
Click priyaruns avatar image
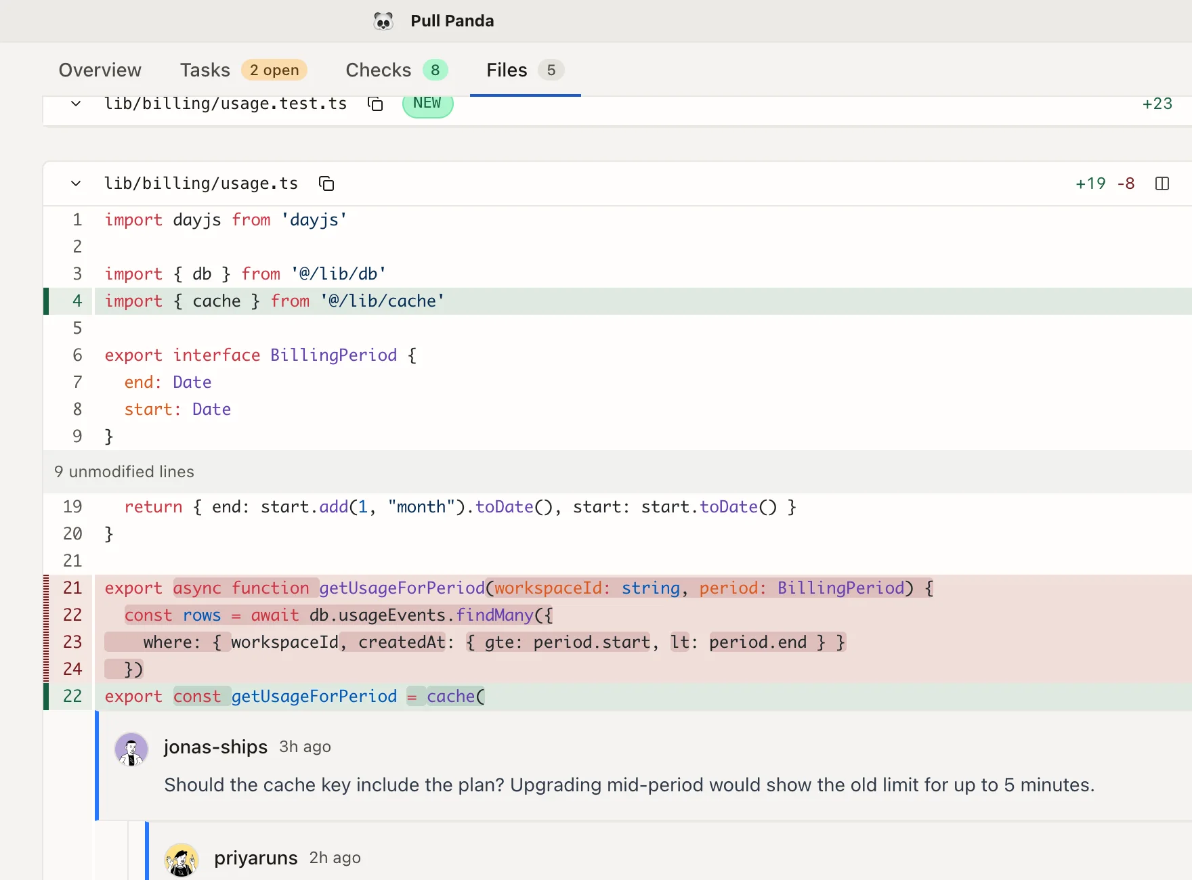pyautogui.click(x=182, y=860)
